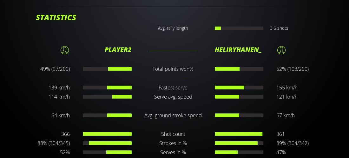Image resolution: width=349 pixels, height=158 pixels.
Task: Click the Avg. ground stroke speed label
Action: [173, 115]
